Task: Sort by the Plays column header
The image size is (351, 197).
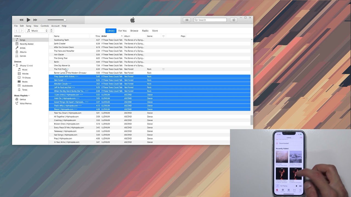Action: point(183,36)
